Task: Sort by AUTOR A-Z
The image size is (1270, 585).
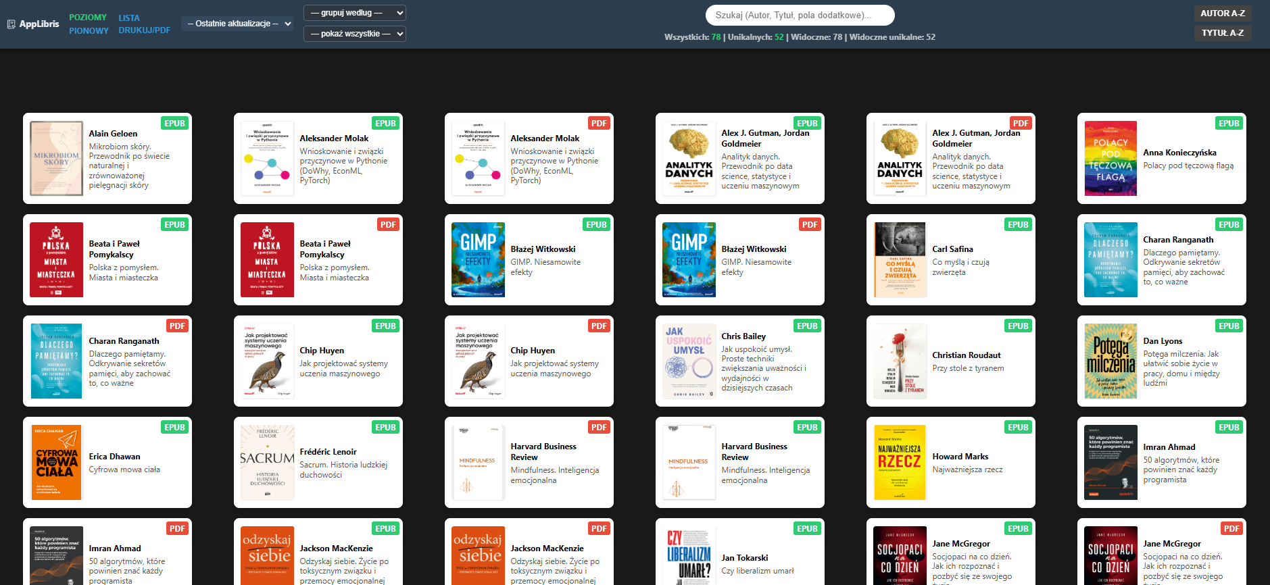Action: pyautogui.click(x=1223, y=14)
